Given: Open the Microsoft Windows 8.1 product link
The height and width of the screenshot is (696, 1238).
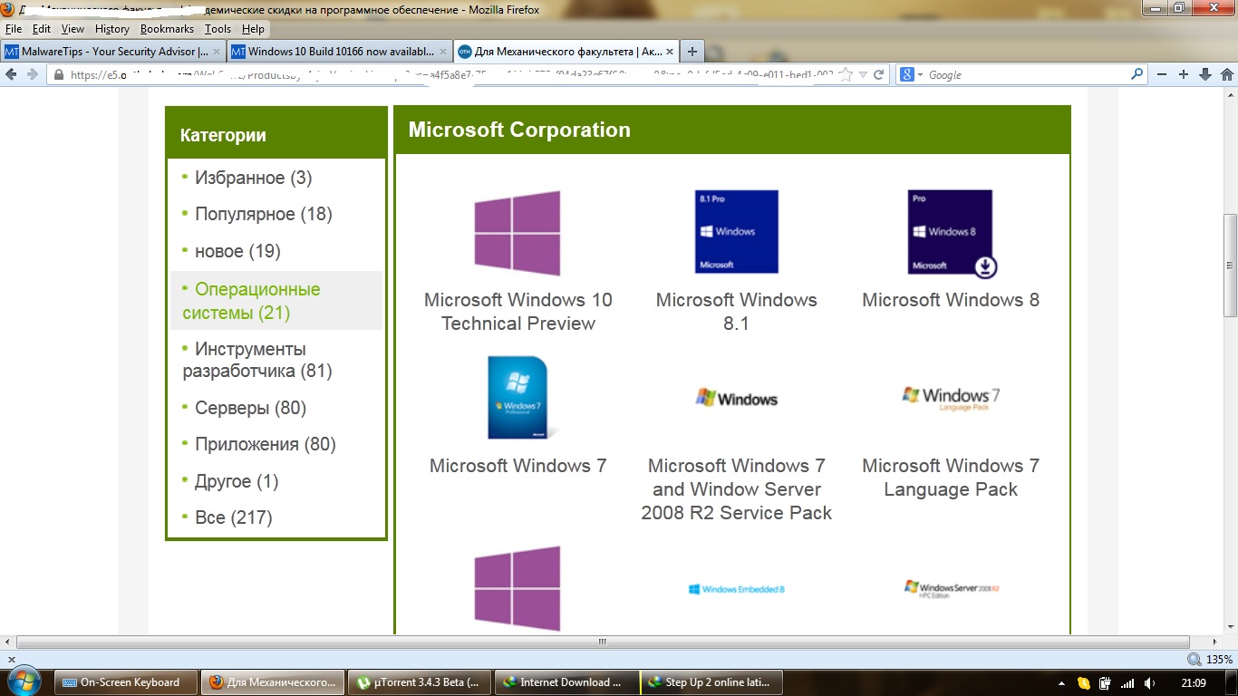Looking at the screenshot, I should point(737,312).
